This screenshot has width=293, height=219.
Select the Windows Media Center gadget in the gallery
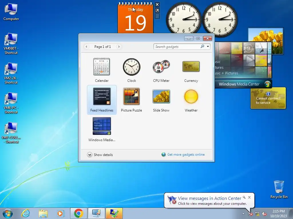[102, 129]
